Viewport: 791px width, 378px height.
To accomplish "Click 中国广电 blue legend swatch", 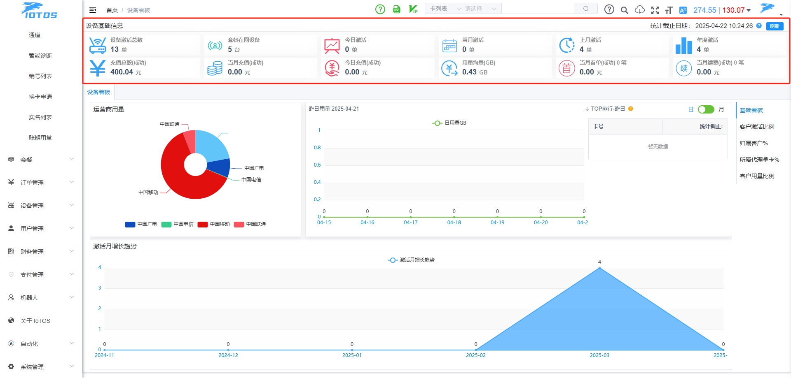I will (130, 224).
